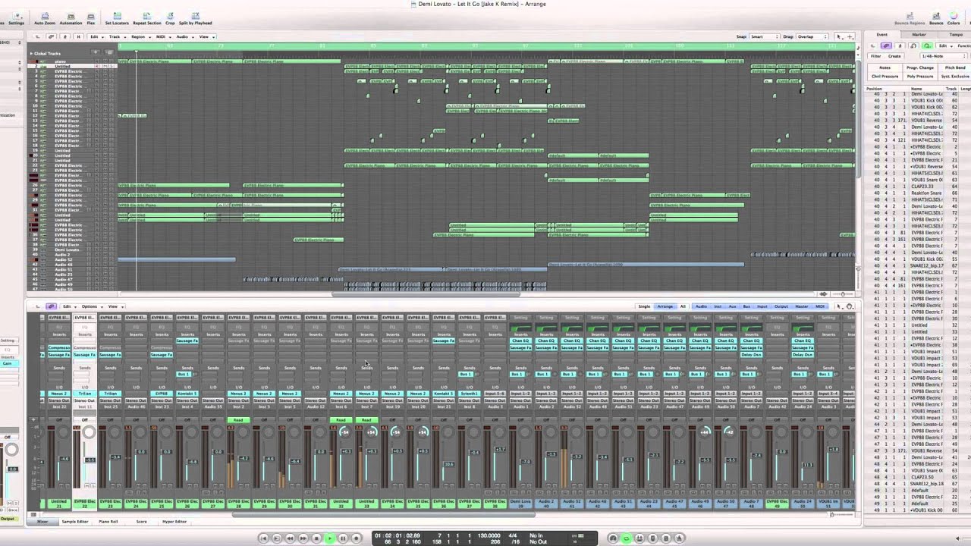This screenshot has height=546, width=971.
Task: Click the Set Locators icon
Action: 117,17
